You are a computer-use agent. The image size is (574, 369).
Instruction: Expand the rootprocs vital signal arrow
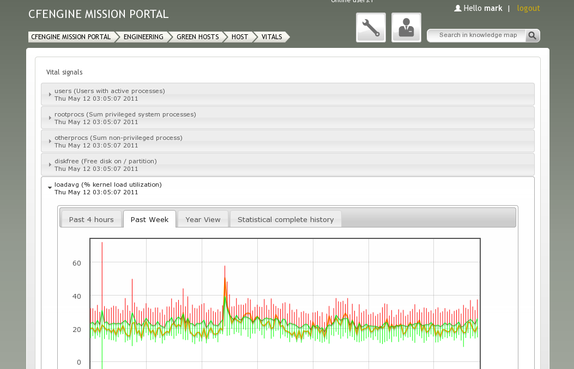50,118
